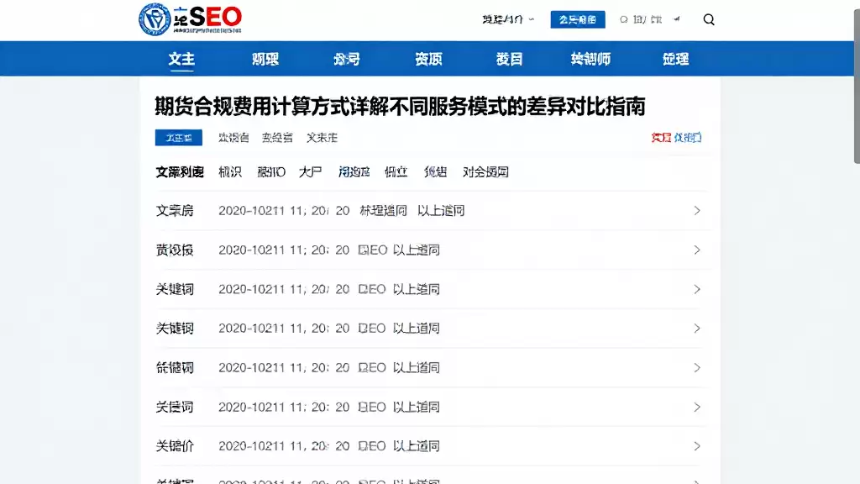Open the chevron on the second list row

coord(697,250)
